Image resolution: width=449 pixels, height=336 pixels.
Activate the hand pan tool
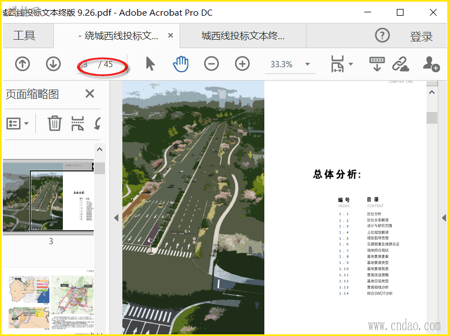click(x=181, y=64)
